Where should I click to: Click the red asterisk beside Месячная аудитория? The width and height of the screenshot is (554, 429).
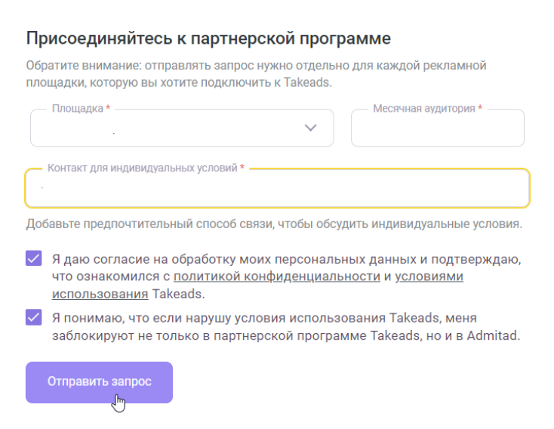[480, 109]
